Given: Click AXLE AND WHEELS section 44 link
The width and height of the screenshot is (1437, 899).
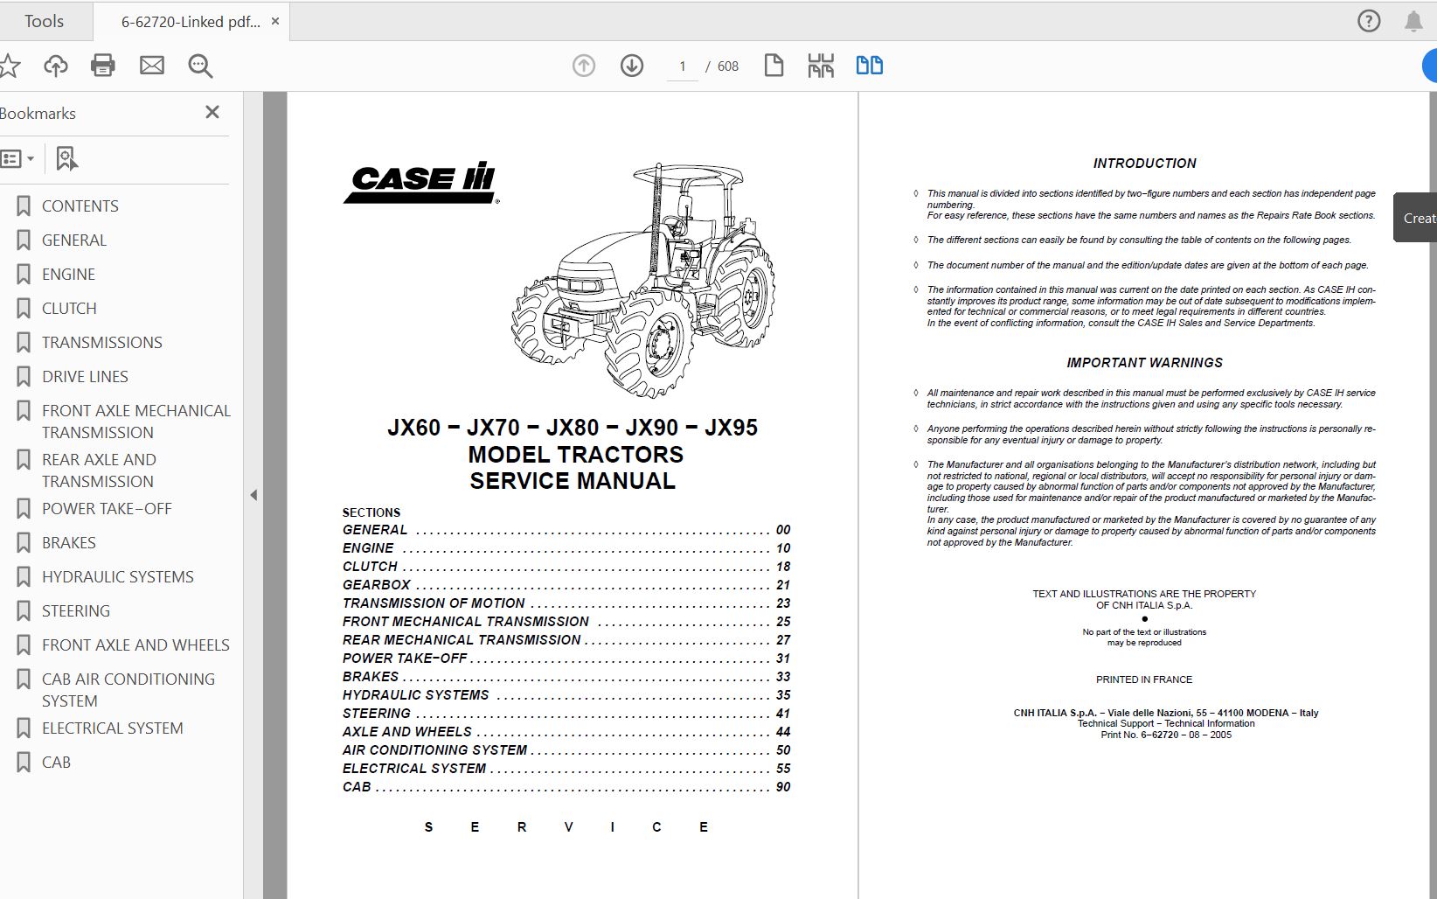Looking at the screenshot, I should pyautogui.click(x=566, y=732).
